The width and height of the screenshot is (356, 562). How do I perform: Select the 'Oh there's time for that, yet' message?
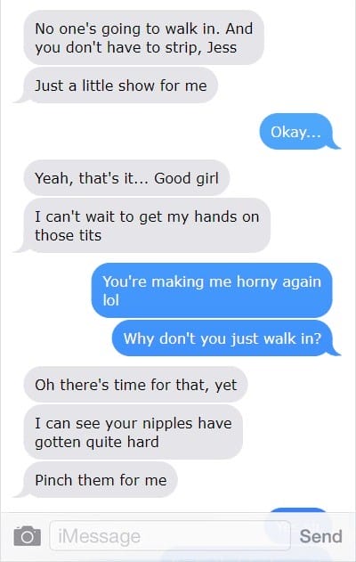click(136, 385)
